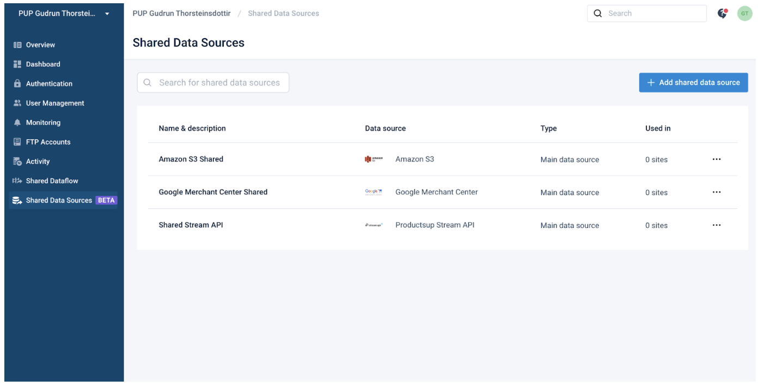The height and width of the screenshot is (385, 758).
Task: Click the Amazon S3 data source logo
Action: coord(374,159)
